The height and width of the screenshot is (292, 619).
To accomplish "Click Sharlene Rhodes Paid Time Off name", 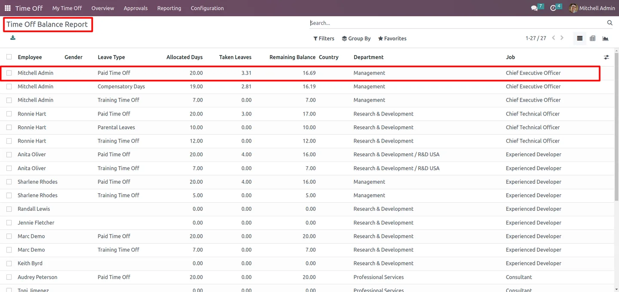I will click(x=37, y=182).
